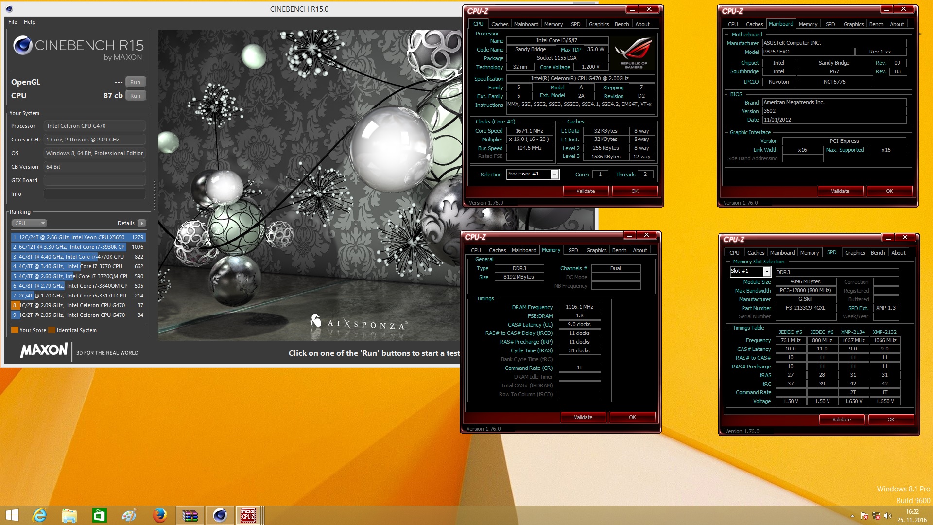Click Specification Celeron G470 field
Viewport: 933px width, 525px height.
[580, 78]
